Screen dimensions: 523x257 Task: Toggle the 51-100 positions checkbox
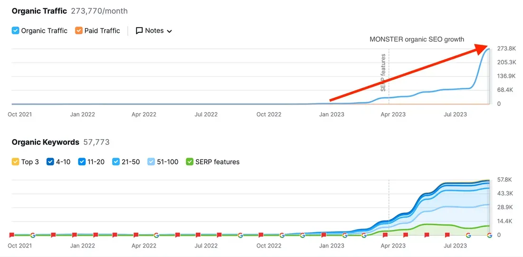click(x=151, y=162)
